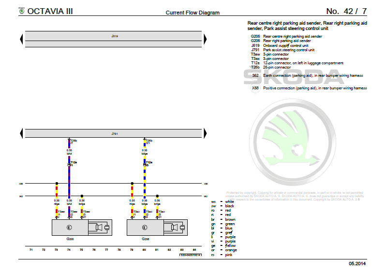Viewport: 386px width, 272px height.
Task: Click the 'Positive connection (parking aid)' description
Action: pos(315,88)
